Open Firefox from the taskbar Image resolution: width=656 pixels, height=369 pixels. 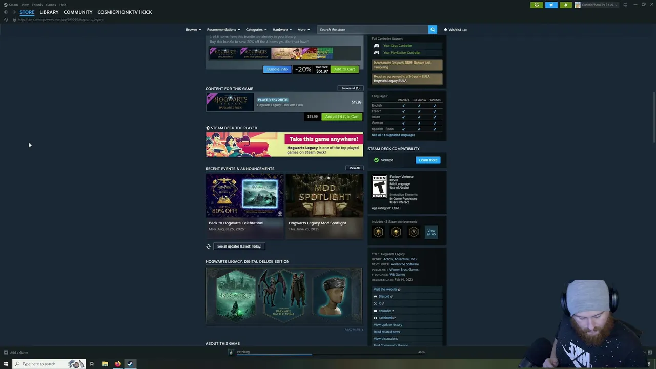117,364
